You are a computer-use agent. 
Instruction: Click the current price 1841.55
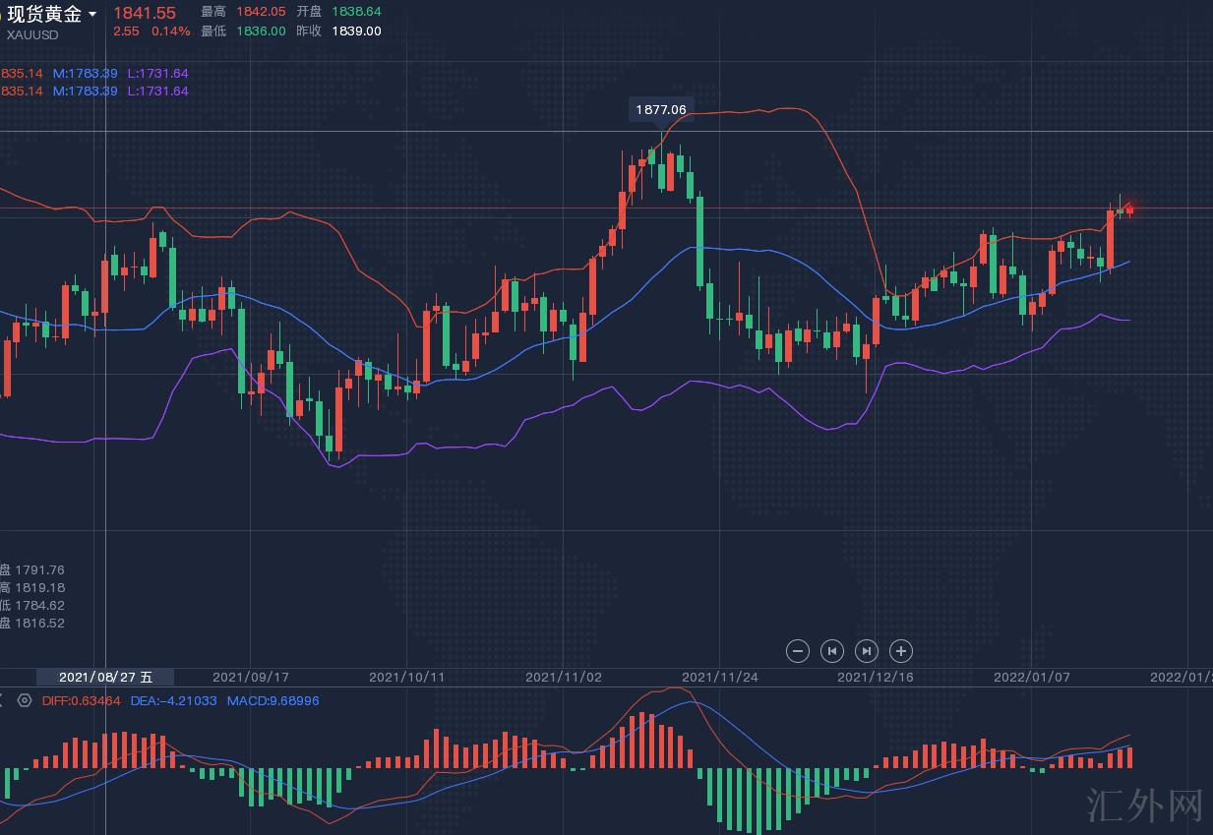pos(145,13)
